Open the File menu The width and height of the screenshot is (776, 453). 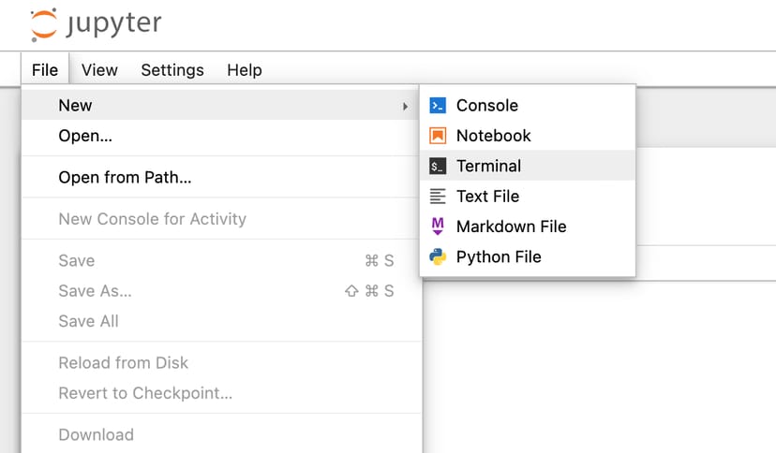[x=44, y=70]
